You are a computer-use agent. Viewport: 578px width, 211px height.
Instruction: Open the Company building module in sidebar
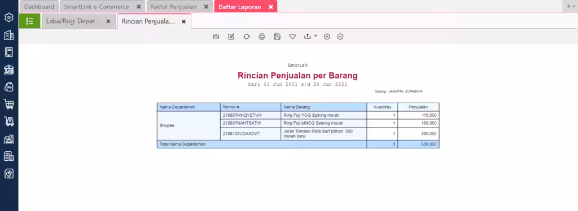click(9, 35)
